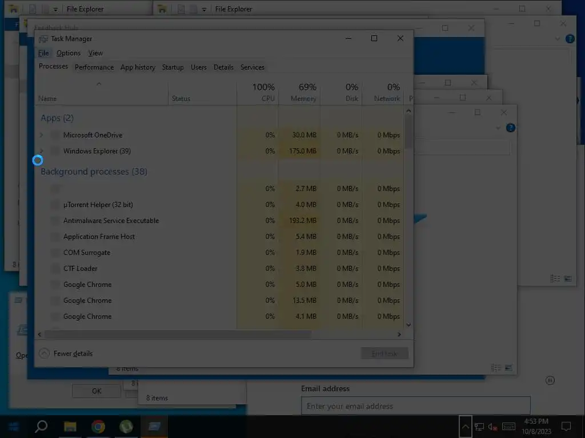585x438 pixels.
Task: Open the Action Center notifications icon
Action: pyautogui.click(x=566, y=427)
